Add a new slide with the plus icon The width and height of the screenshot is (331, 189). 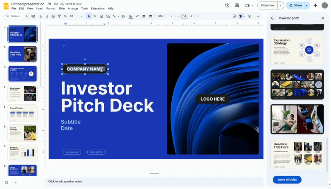[26, 16]
